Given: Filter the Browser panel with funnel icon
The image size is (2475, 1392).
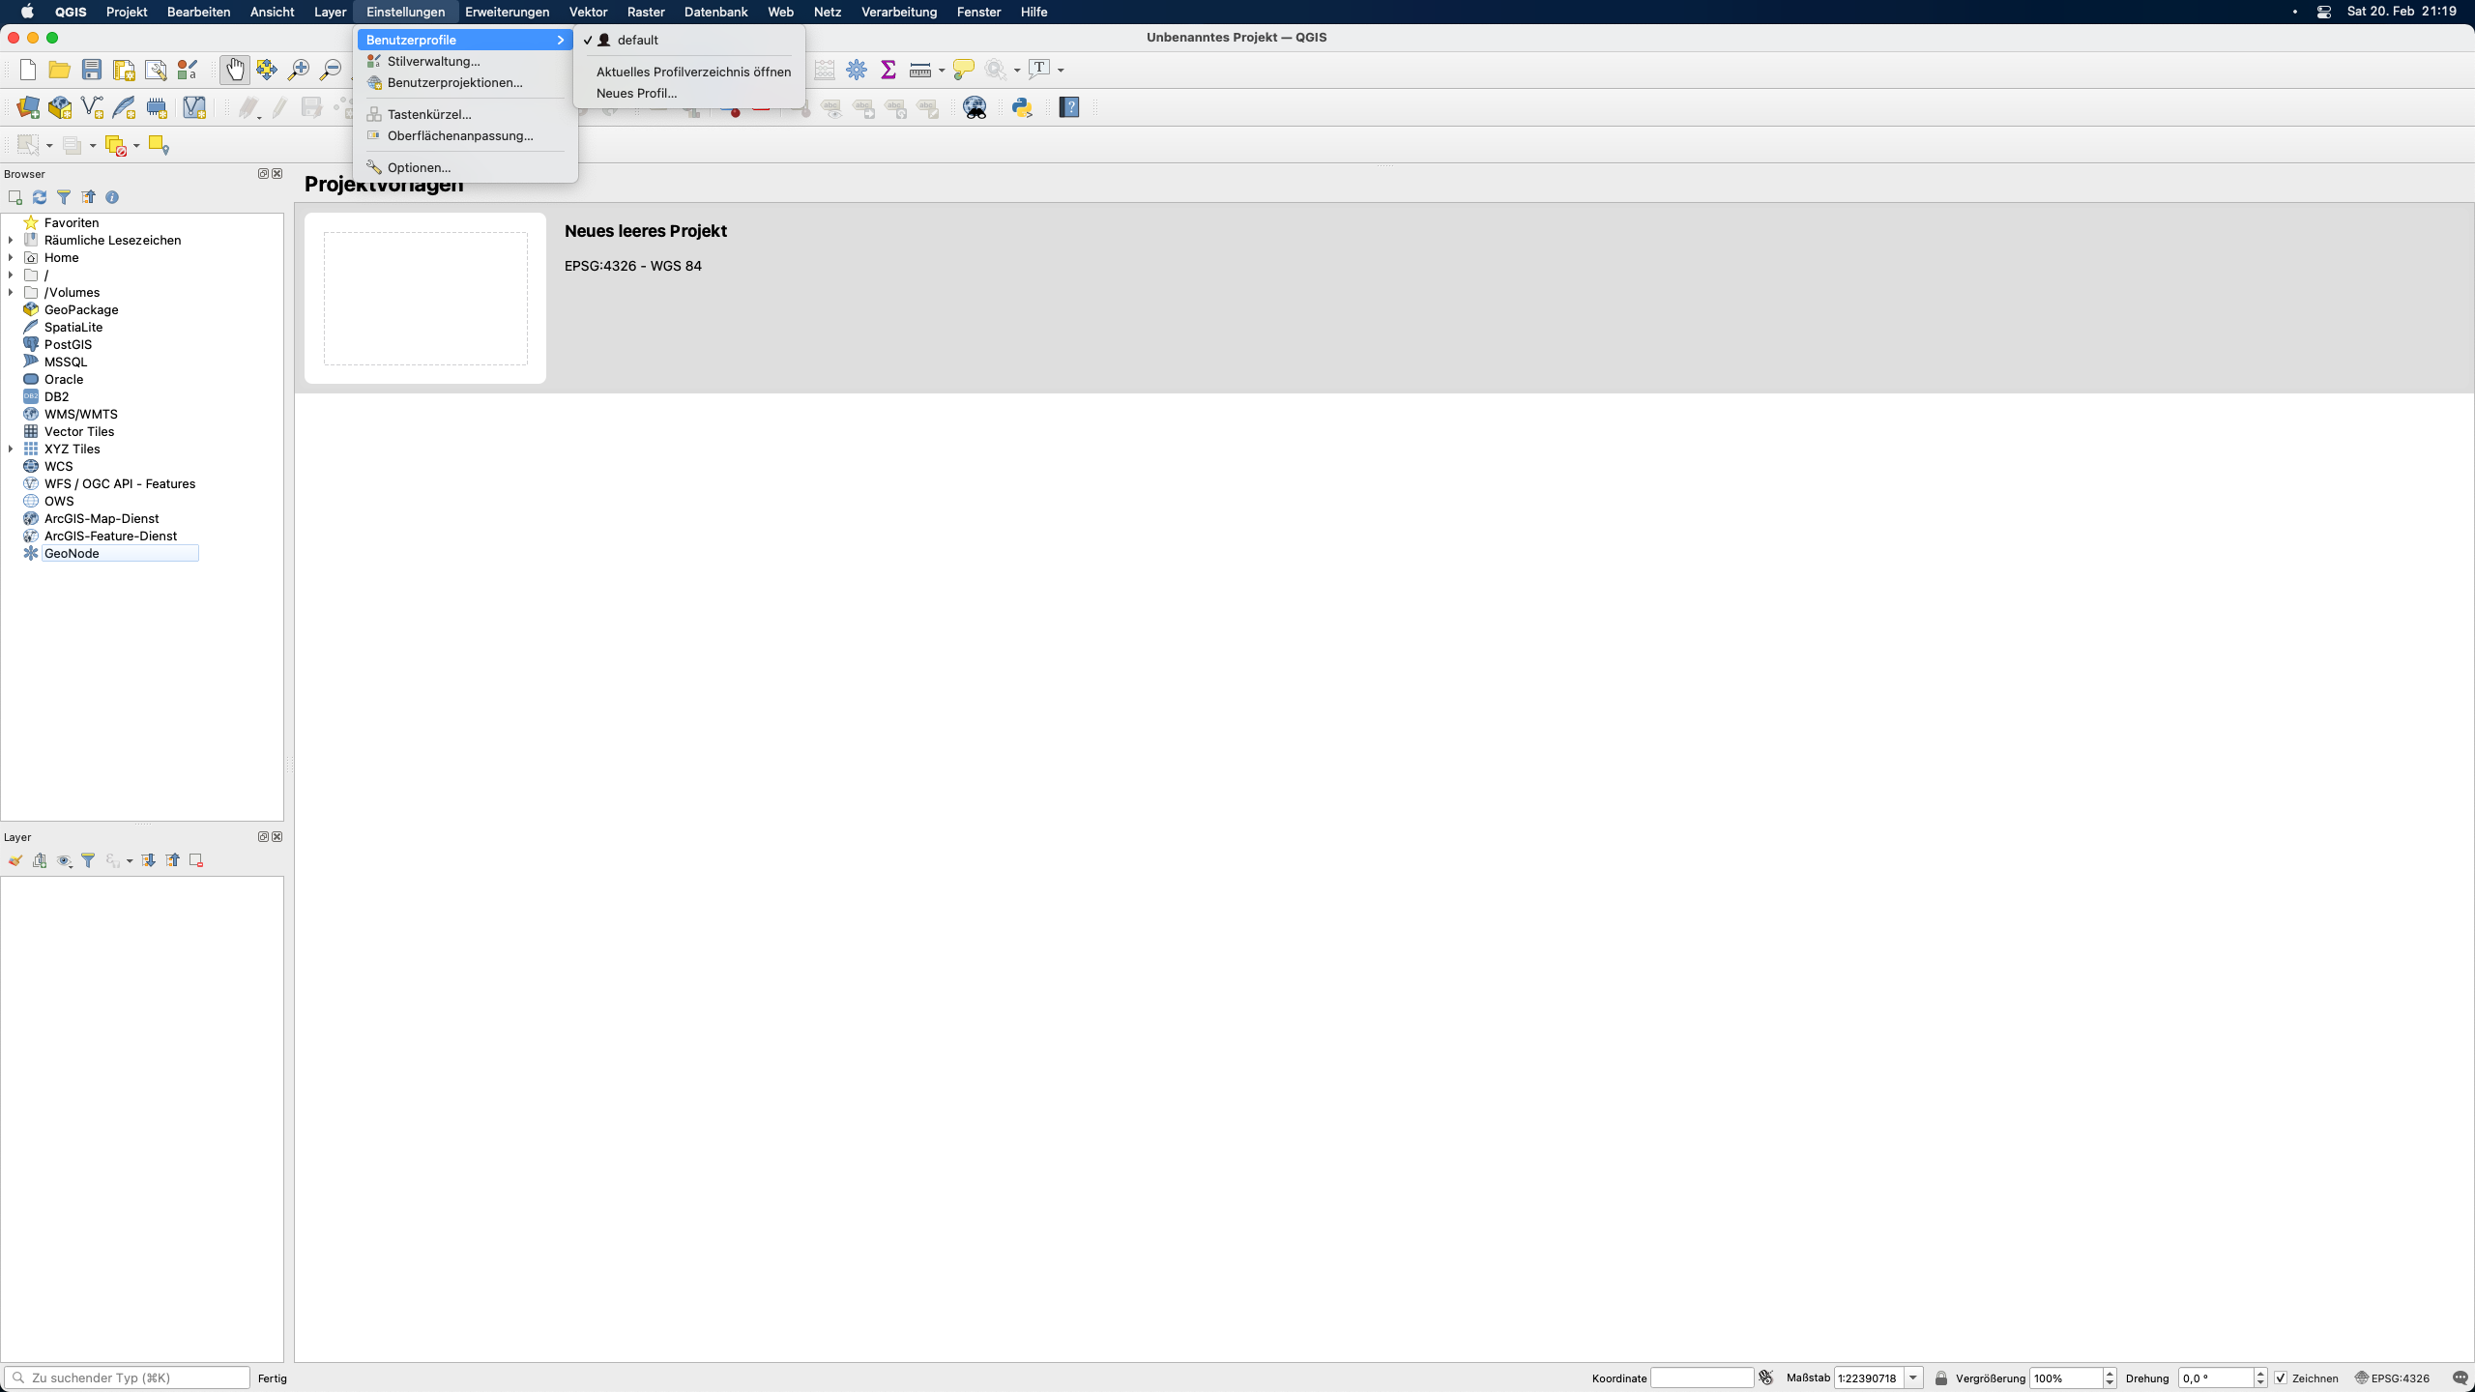Looking at the screenshot, I should (64, 197).
